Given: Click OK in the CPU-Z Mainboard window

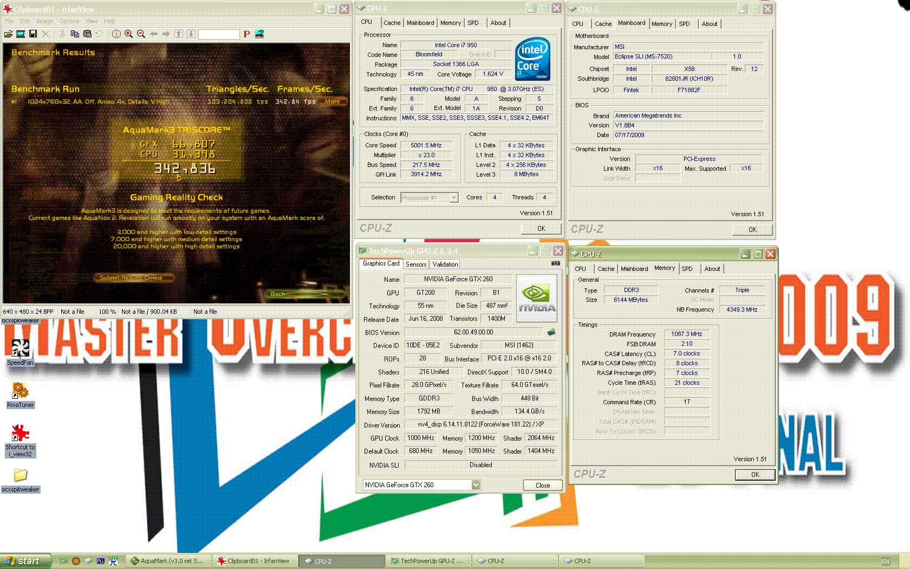Looking at the screenshot, I should [x=752, y=230].
